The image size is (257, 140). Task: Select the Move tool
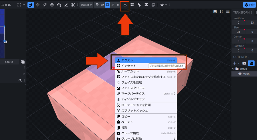[x=38, y=5]
